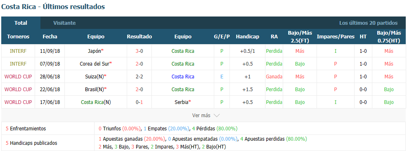The width and height of the screenshot is (407, 151).
Task: Open the 2-2 match result
Action: [x=140, y=77]
